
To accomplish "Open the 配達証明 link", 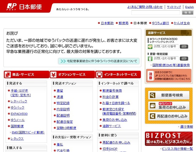I will (63, 115).
